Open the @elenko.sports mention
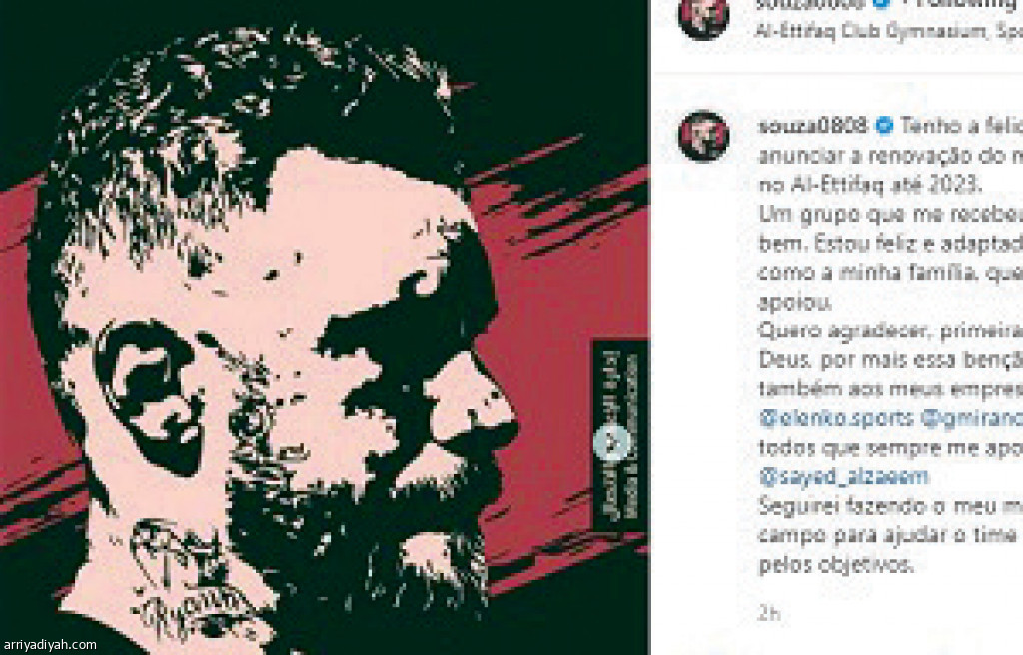This screenshot has width=1023, height=655. 836,417
